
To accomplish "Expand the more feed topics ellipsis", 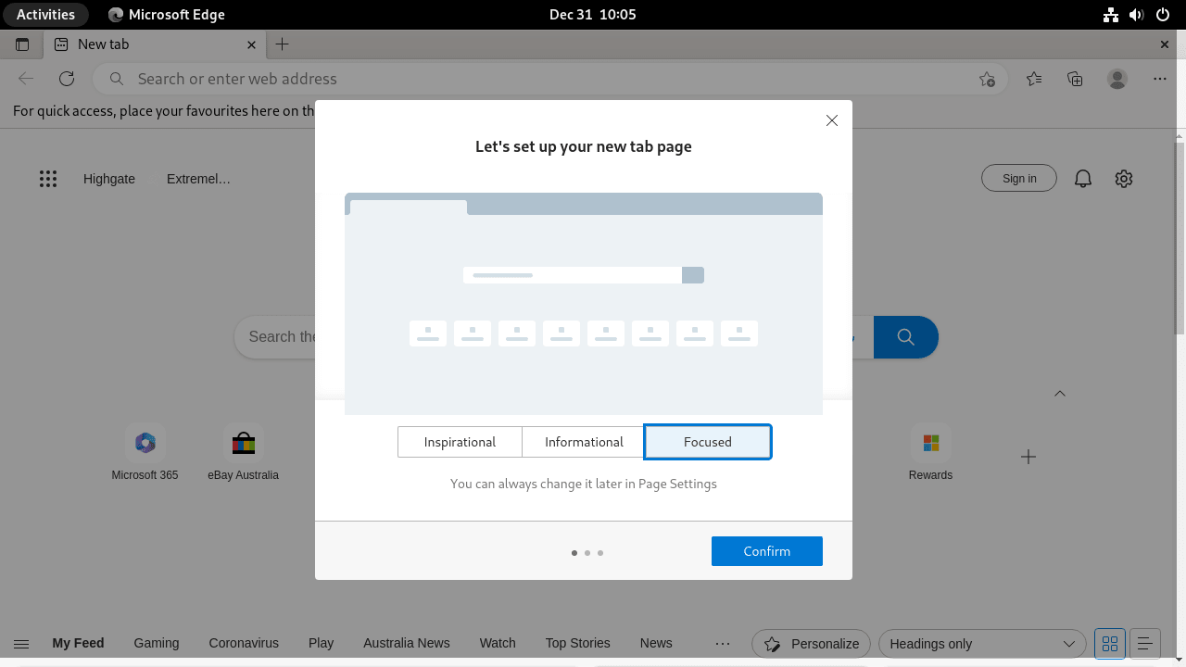I will click(722, 643).
